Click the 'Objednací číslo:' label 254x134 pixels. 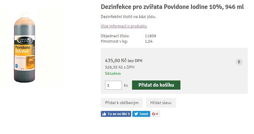coord(115,36)
